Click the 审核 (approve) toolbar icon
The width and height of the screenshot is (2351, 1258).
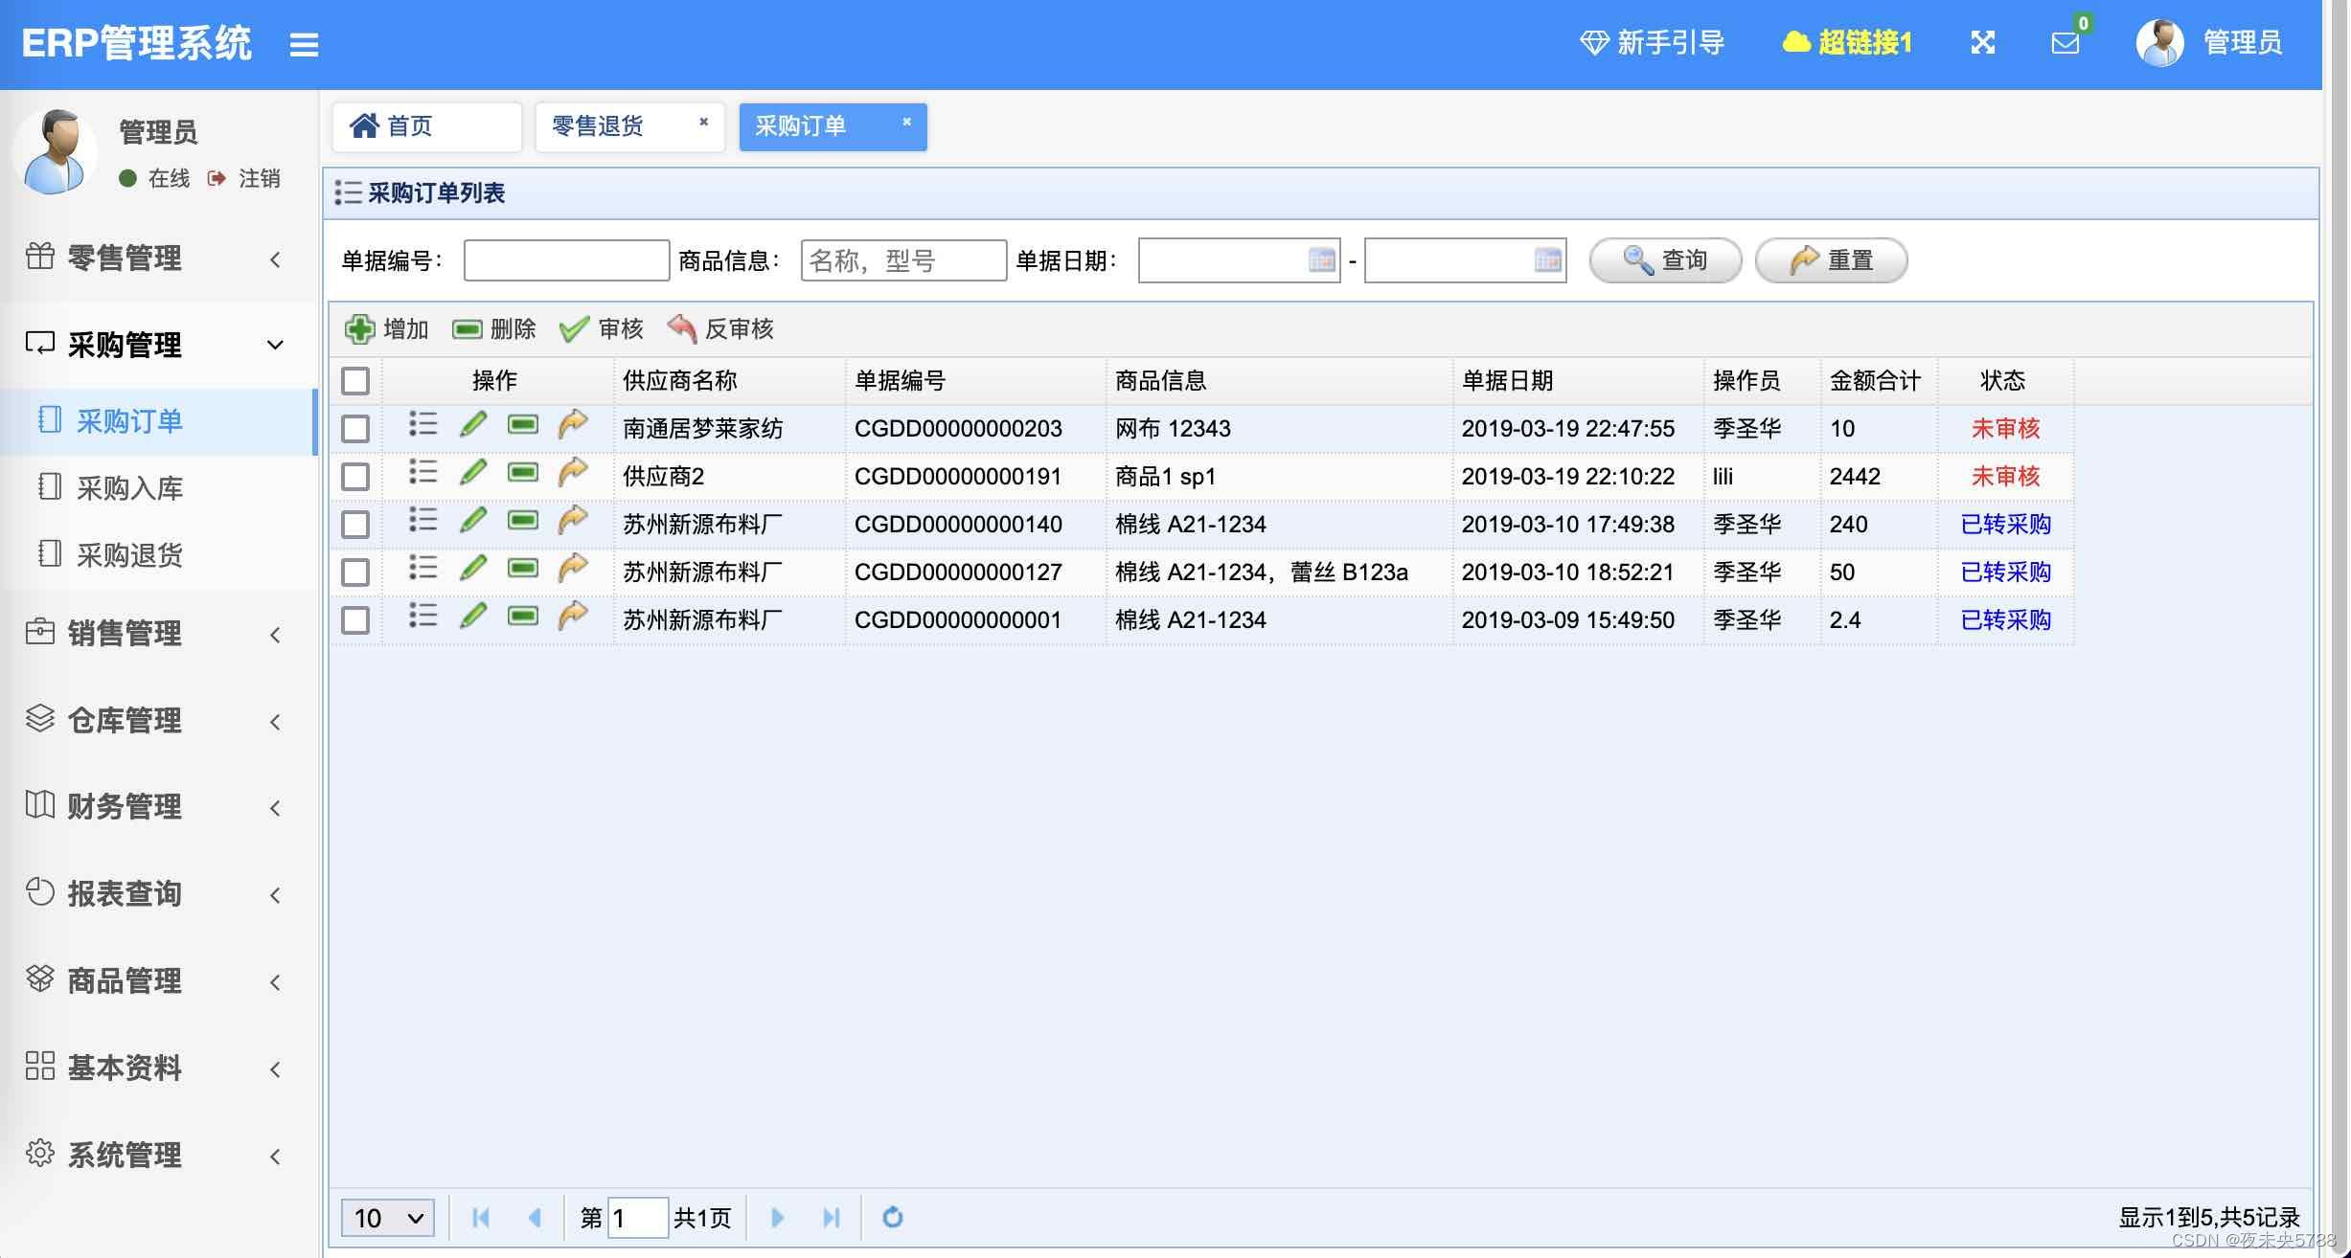pos(575,328)
